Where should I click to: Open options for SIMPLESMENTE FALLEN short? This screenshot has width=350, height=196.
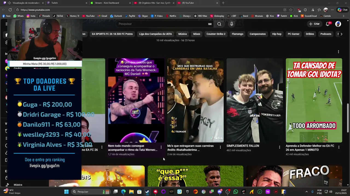point(279,147)
